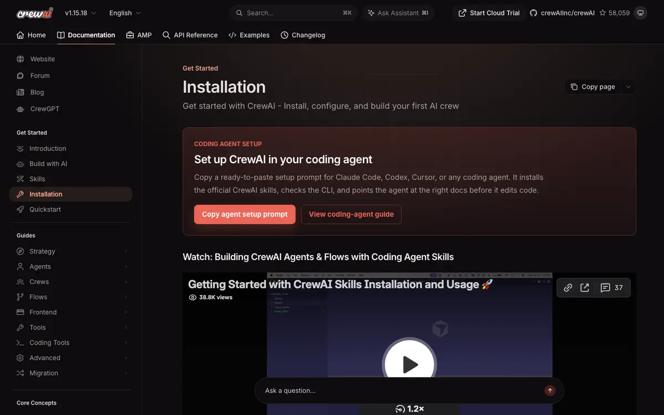Image resolution: width=664 pixels, height=415 pixels.
Task: Open the crewAIInc/crewAI GitHub link
Action: (x=562, y=13)
